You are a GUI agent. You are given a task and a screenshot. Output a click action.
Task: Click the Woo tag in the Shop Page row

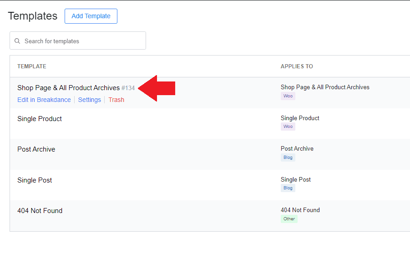click(288, 96)
